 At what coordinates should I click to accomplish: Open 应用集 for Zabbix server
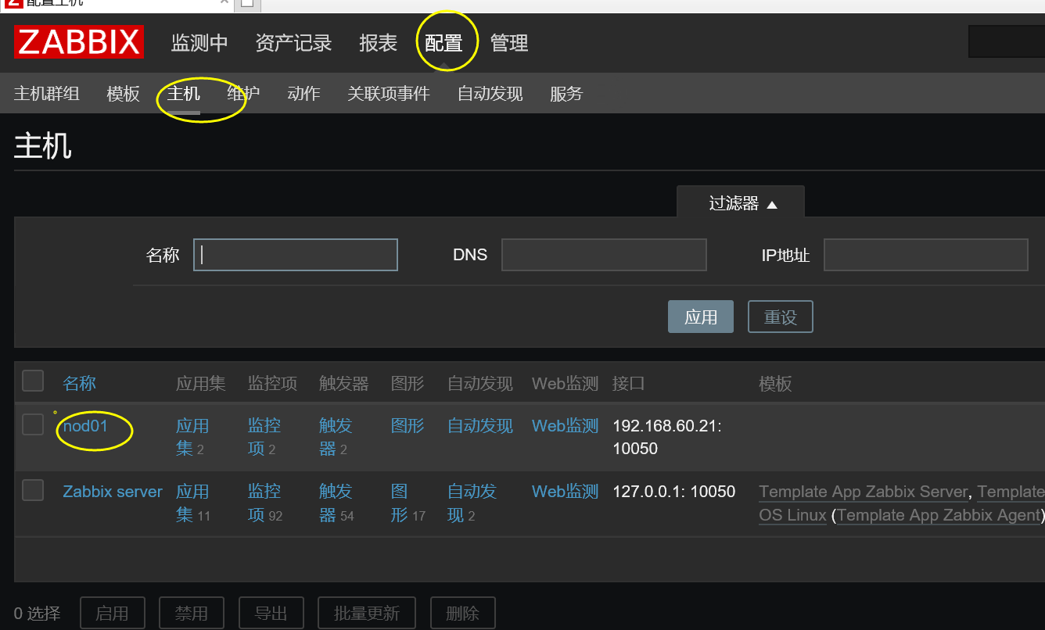point(192,503)
